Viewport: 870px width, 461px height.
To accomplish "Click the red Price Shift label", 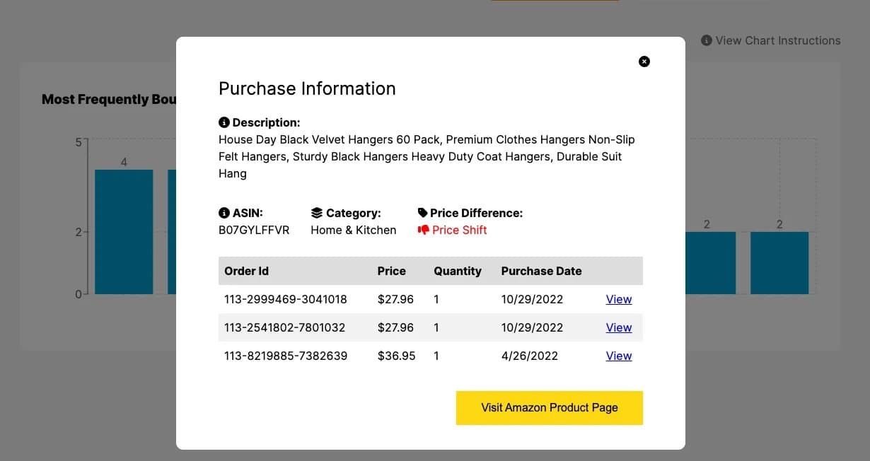I will pos(460,230).
